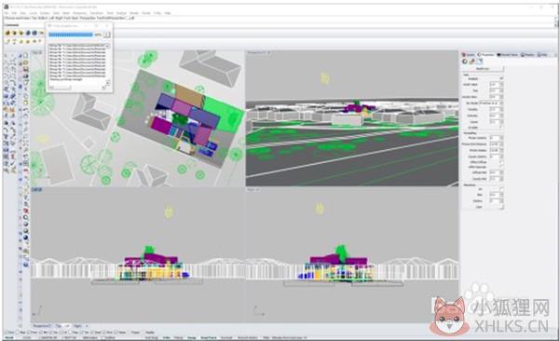Click the Left viewport title label
The image size is (559, 341).
point(36,190)
